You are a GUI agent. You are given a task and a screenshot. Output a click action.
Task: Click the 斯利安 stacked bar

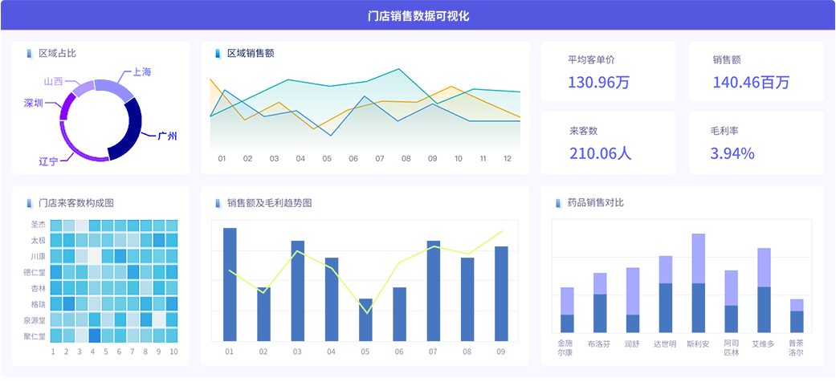point(698,283)
